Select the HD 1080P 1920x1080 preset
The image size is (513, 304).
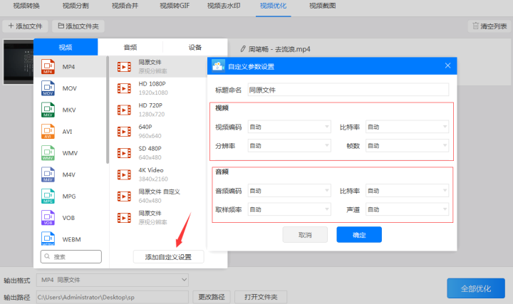click(x=157, y=88)
